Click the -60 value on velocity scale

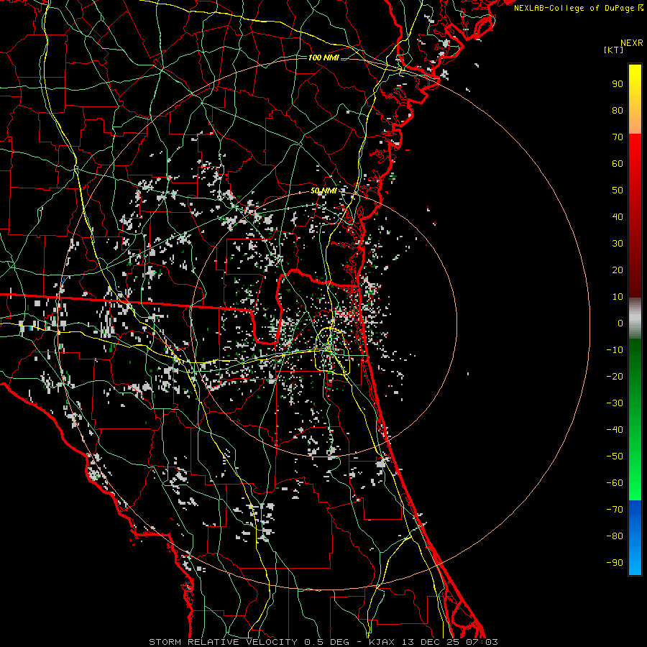pyautogui.click(x=615, y=483)
